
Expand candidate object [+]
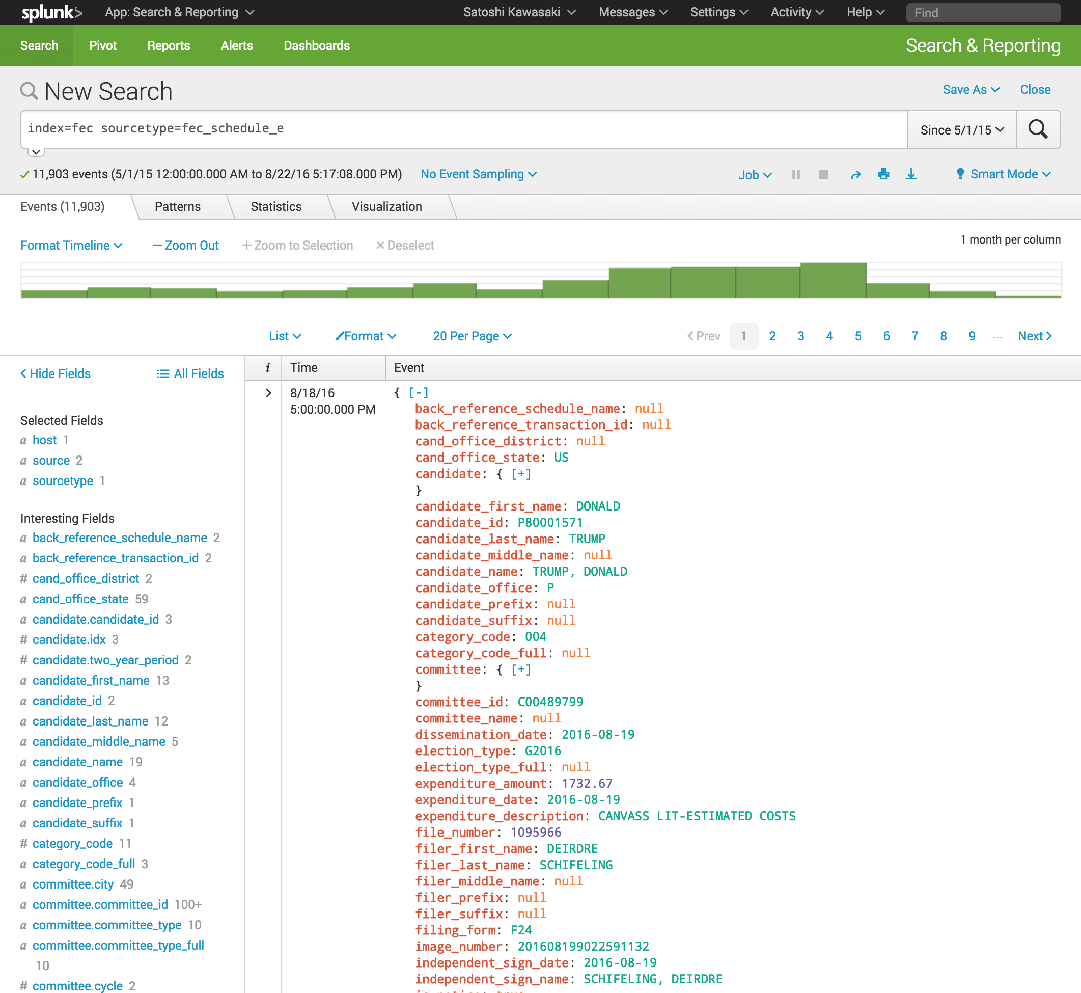521,474
